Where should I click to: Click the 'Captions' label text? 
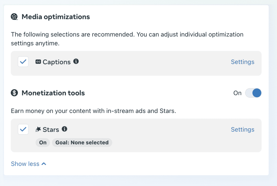pos(57,62)
